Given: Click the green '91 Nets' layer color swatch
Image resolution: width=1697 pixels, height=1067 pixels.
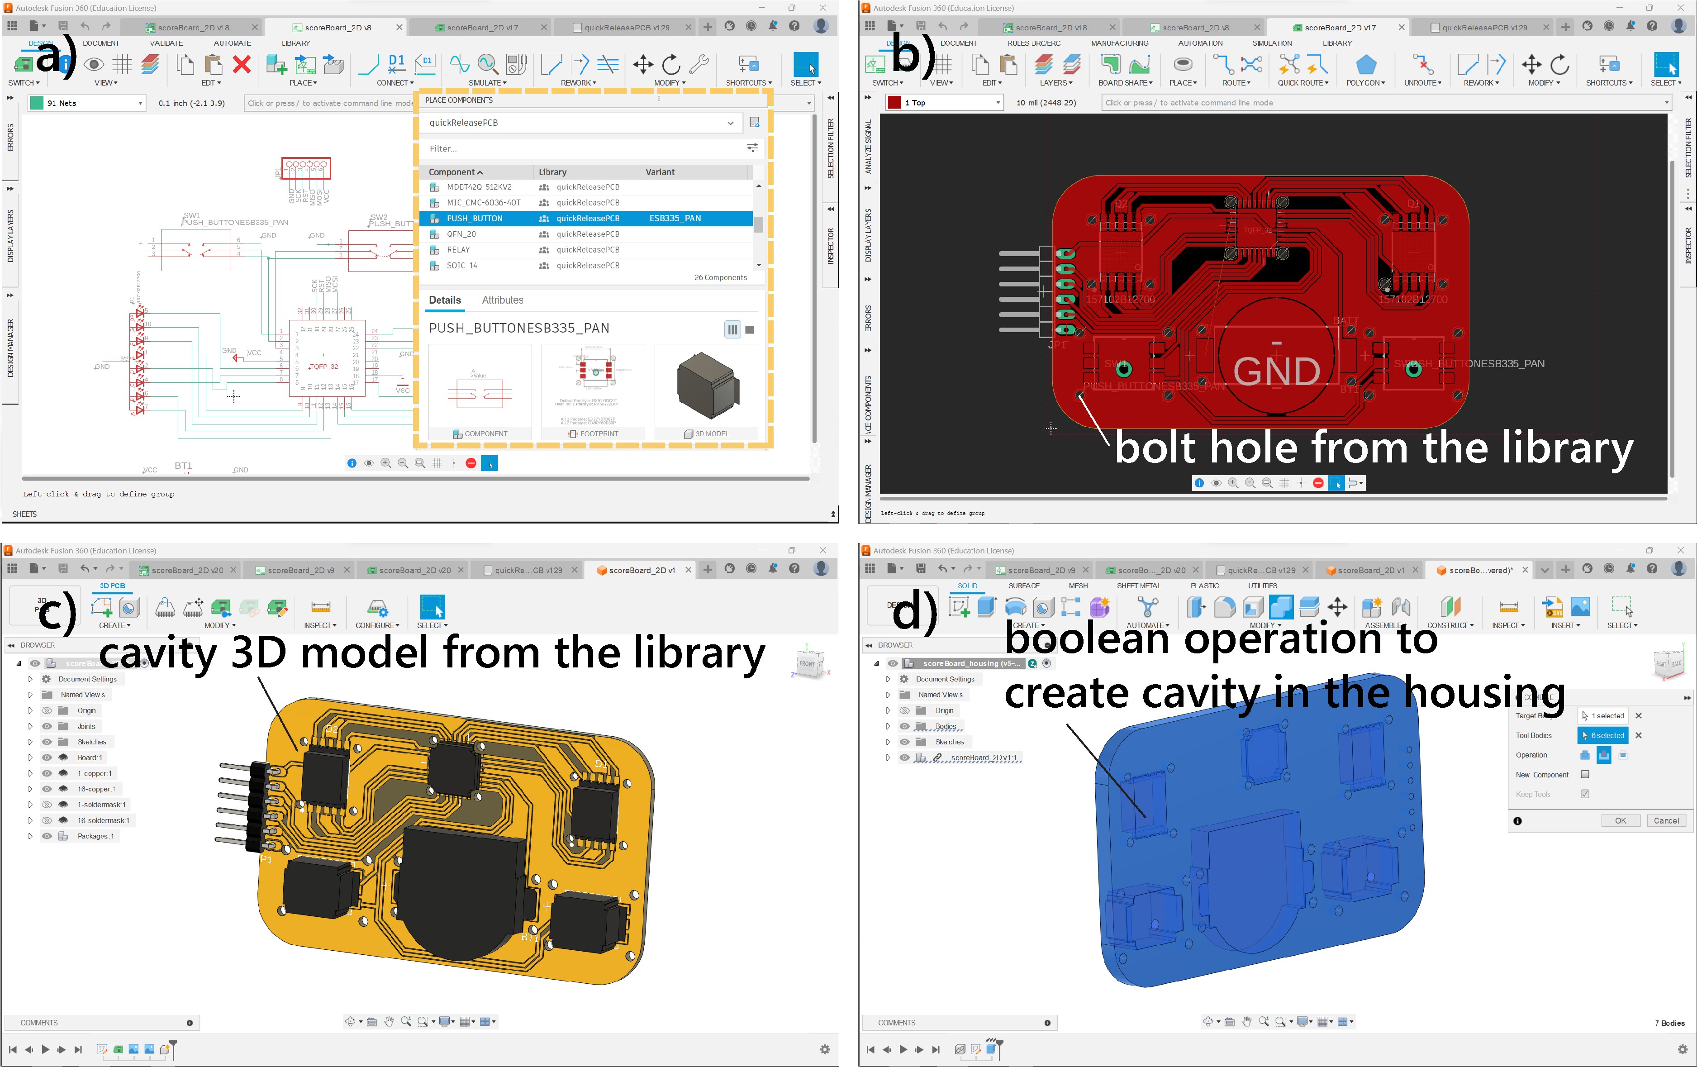Looking at the screenshot, I should pos(37,103).
